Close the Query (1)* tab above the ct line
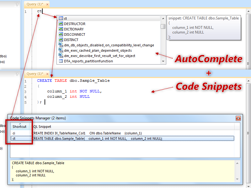This screenshot has height=188, width=251. pyautogui.click(x=47, y=4)
